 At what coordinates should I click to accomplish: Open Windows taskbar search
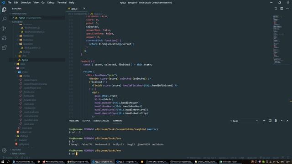[x=8, y=162]
